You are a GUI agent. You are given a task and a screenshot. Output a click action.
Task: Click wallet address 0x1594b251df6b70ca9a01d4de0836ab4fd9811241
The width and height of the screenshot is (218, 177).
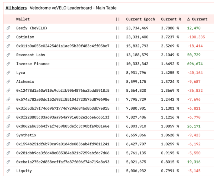pos(63,144)
